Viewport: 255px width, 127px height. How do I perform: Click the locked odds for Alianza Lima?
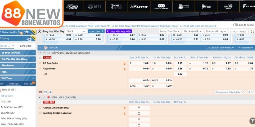coord(139,108)
